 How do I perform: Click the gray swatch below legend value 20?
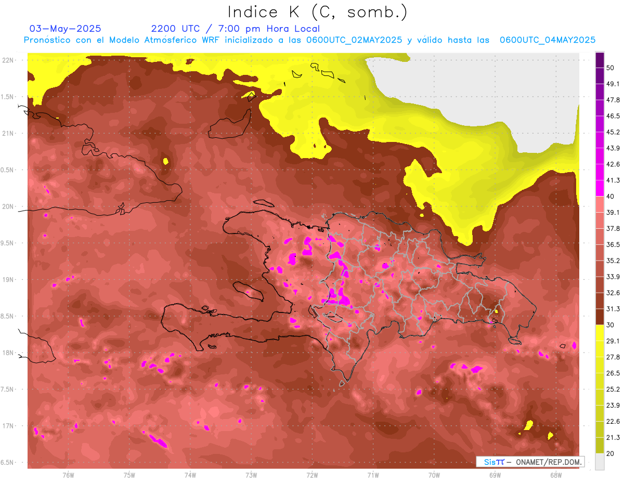[600, 461]
